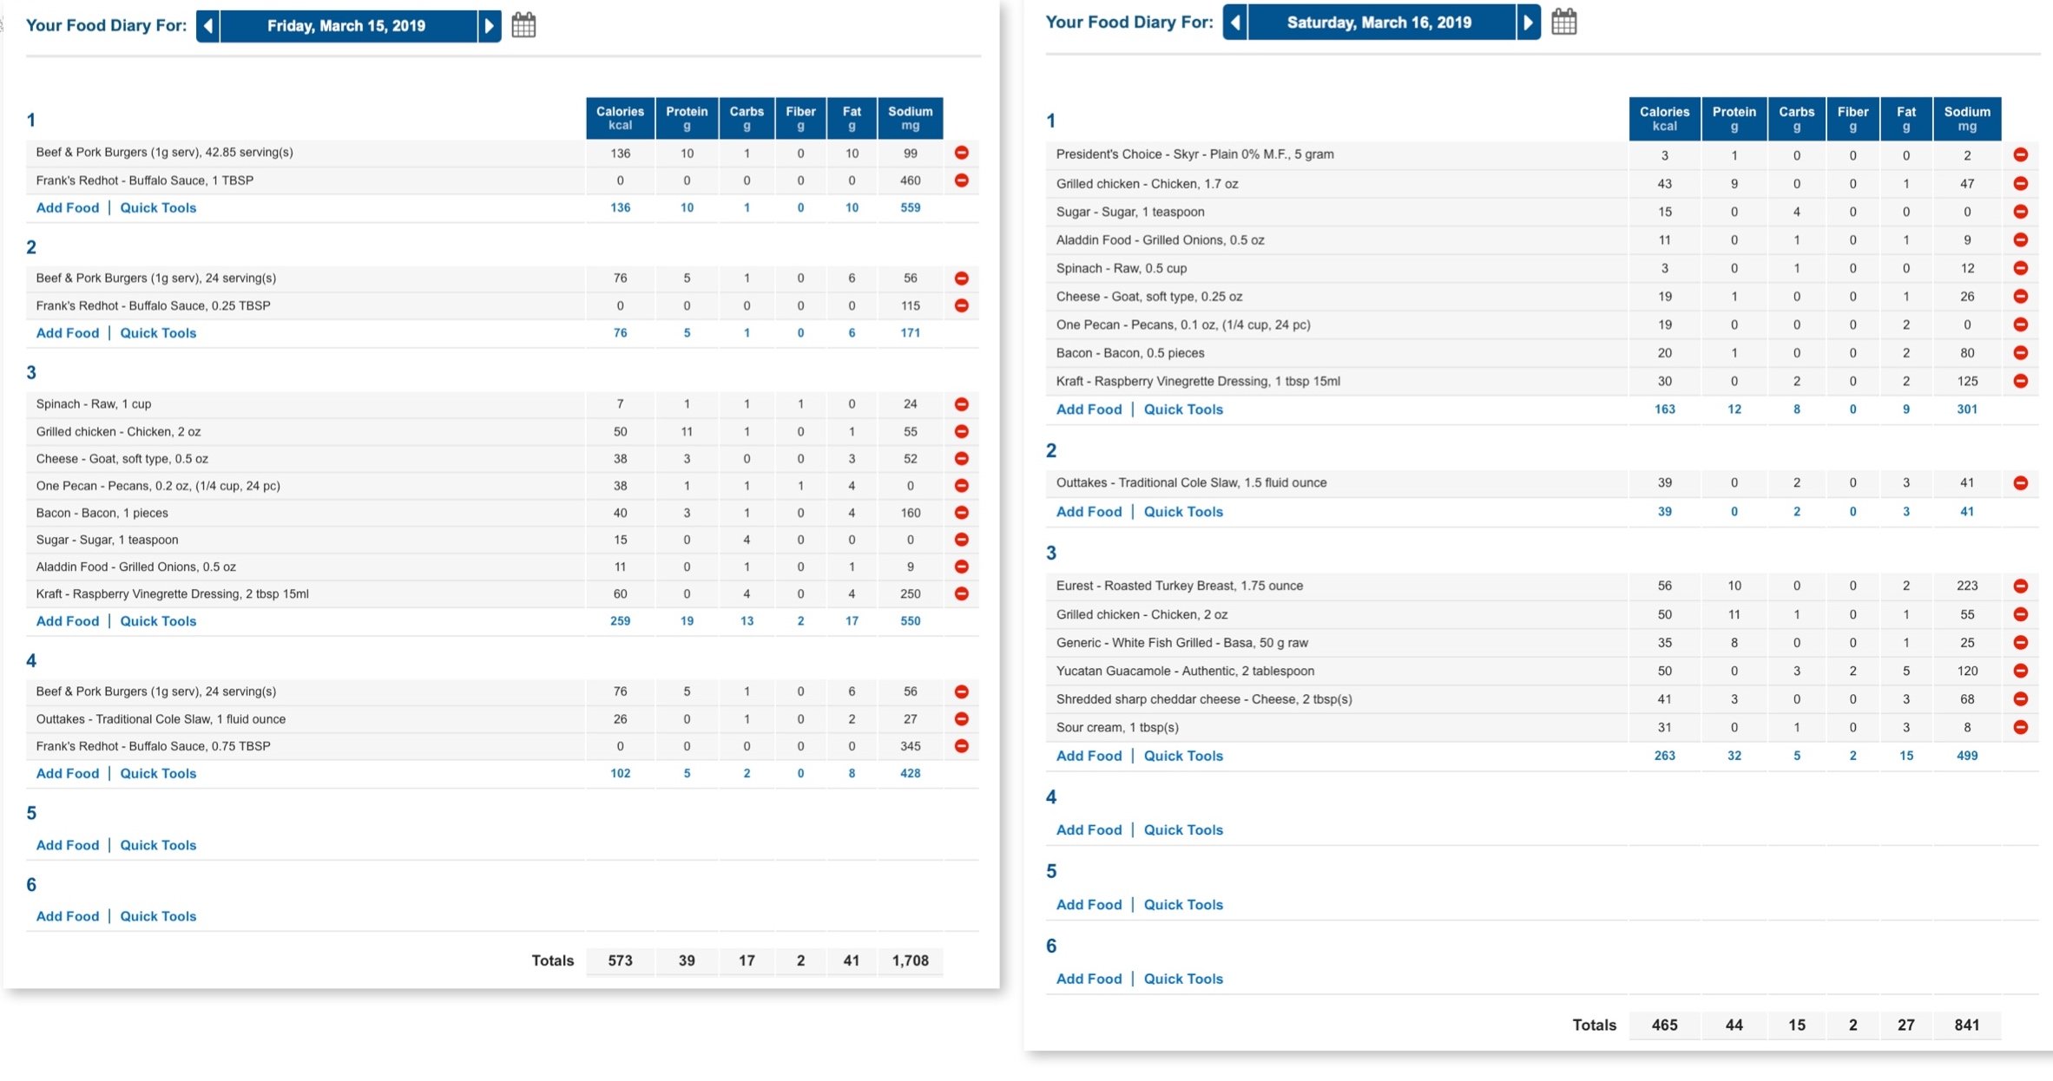Delete Kraft Raspberry Vinegrette 2 tbsp entry
Image resolution: width=2053 pixels, height=1081 pixels.
(x=961, y=594)
